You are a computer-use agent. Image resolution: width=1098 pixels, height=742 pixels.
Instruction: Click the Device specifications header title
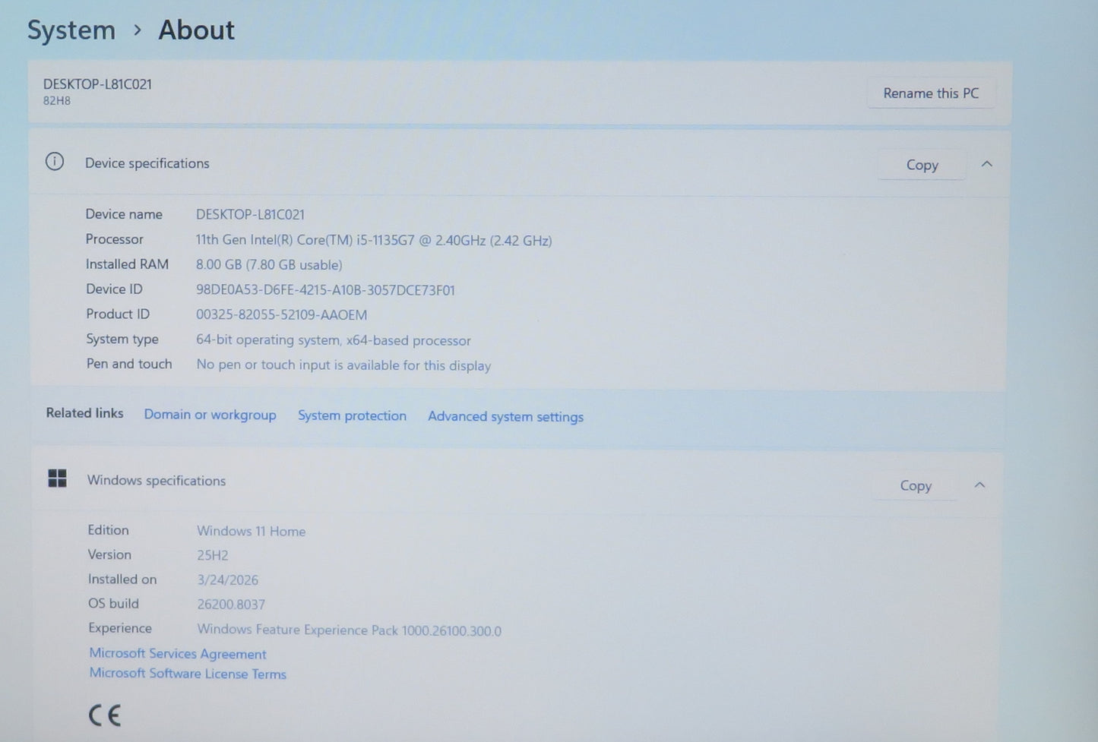tap(147, 163)
